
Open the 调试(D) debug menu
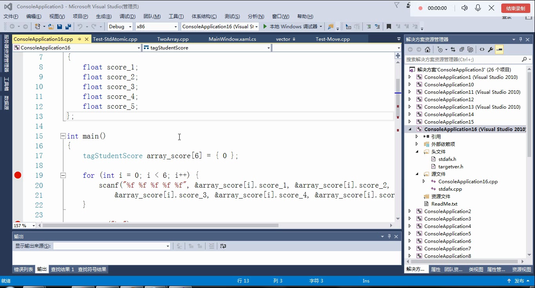(127, 16)
